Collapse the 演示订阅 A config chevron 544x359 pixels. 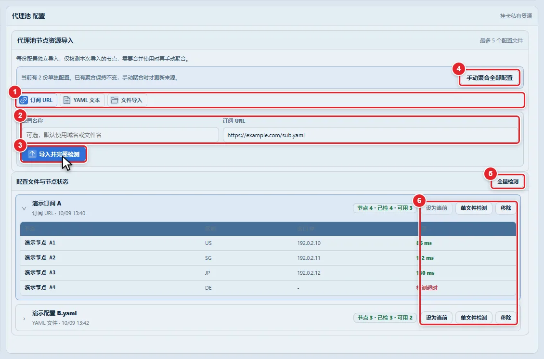click(24, 208)
